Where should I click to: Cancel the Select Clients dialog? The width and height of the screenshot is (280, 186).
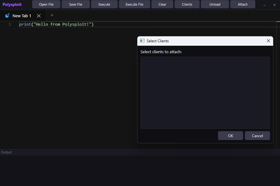[x=257, y=136]
